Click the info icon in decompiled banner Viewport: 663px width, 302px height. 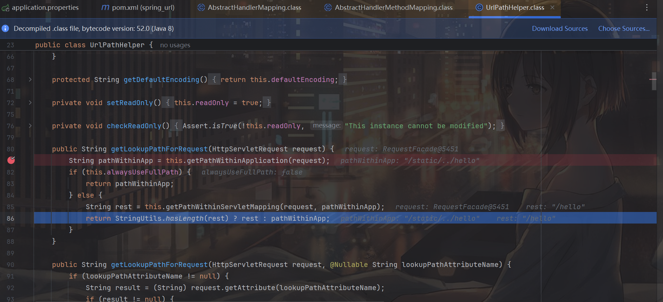pyautogui.click(x=5, y=28)
